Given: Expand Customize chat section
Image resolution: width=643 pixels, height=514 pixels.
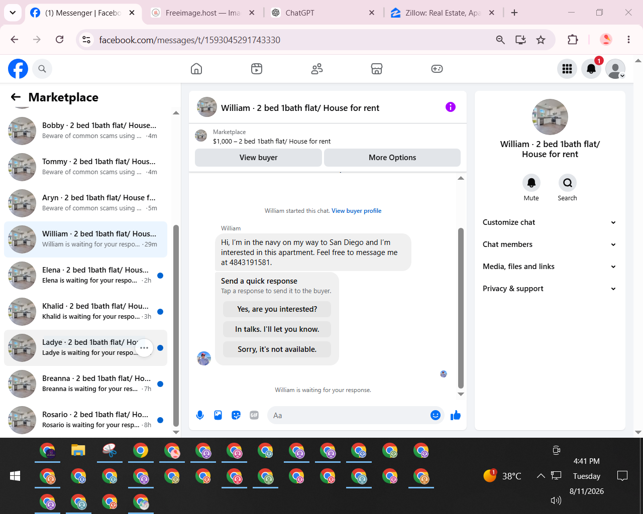Looking at the screenshot, I should [550, 222].
